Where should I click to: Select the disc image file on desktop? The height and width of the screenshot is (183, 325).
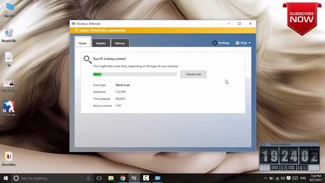click(9, 59)
